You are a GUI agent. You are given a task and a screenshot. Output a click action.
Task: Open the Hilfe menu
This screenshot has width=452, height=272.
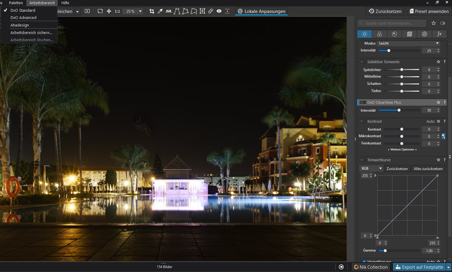(65, 3)
